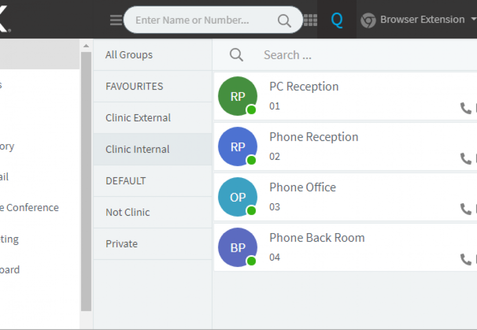Open the dial pad grid icon

(x=310, y=20)
